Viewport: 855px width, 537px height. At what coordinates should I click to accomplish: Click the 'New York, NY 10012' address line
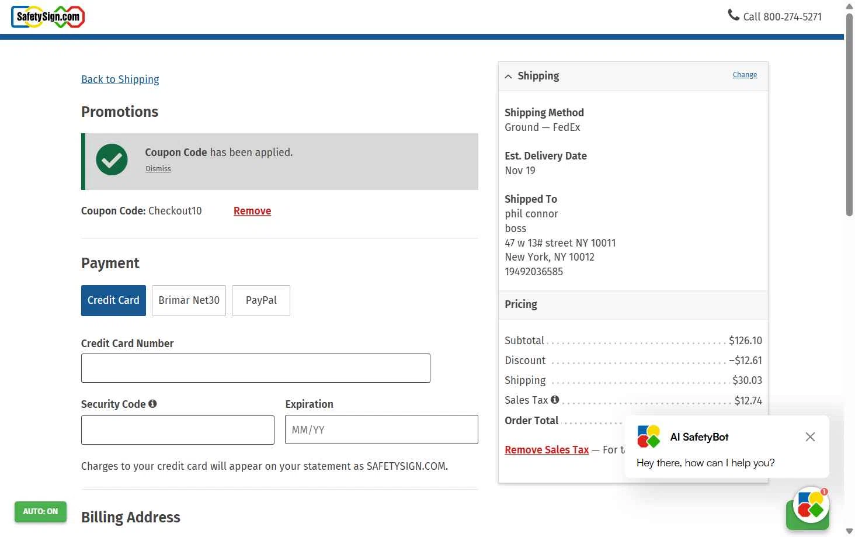(x=550, y=257)
